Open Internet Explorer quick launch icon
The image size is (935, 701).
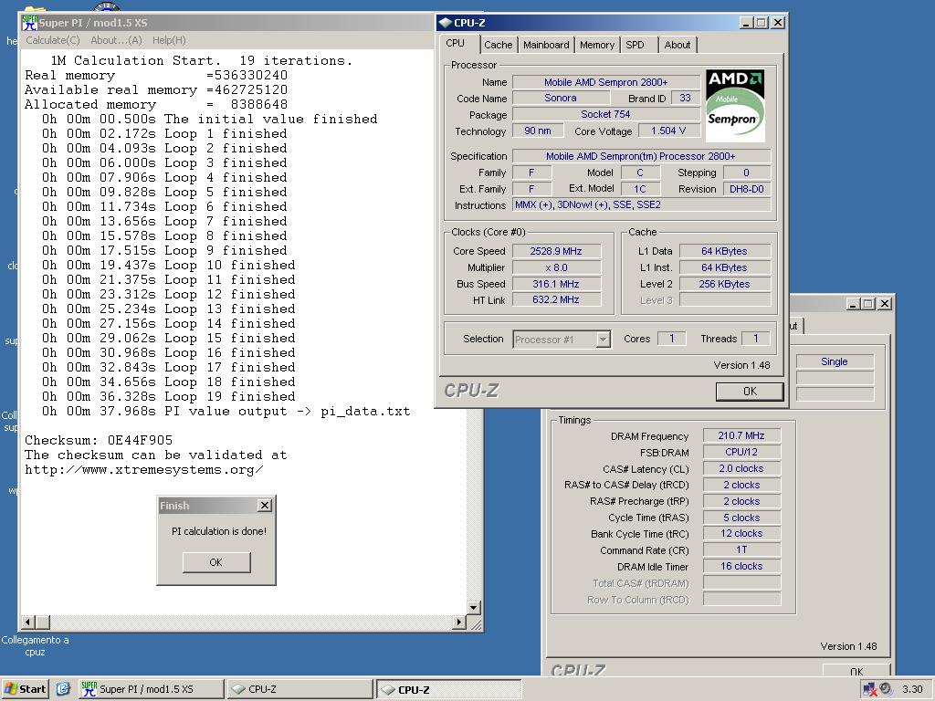point(63,688)
